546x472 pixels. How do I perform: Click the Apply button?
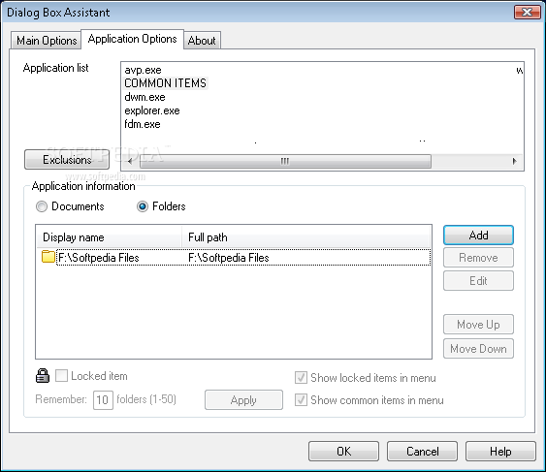tap(243, 400)
